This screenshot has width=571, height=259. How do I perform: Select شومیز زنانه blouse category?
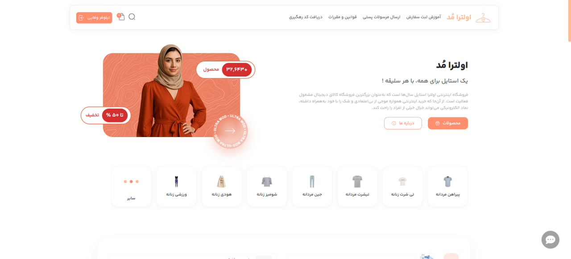pyautogui.click(x=267, y=186)
